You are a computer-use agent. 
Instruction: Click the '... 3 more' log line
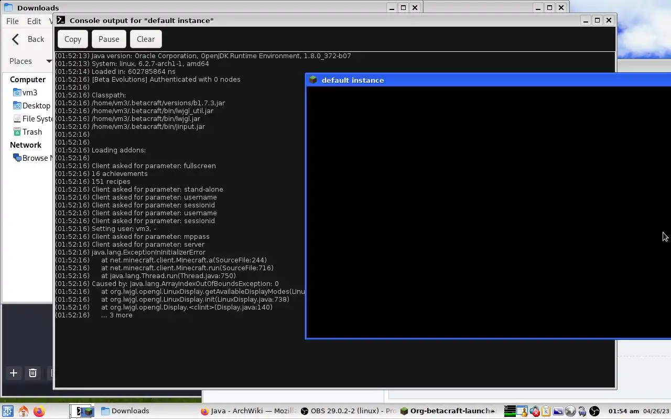click(94, 315)
